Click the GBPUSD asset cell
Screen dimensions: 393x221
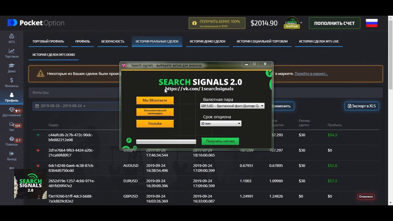130,196
